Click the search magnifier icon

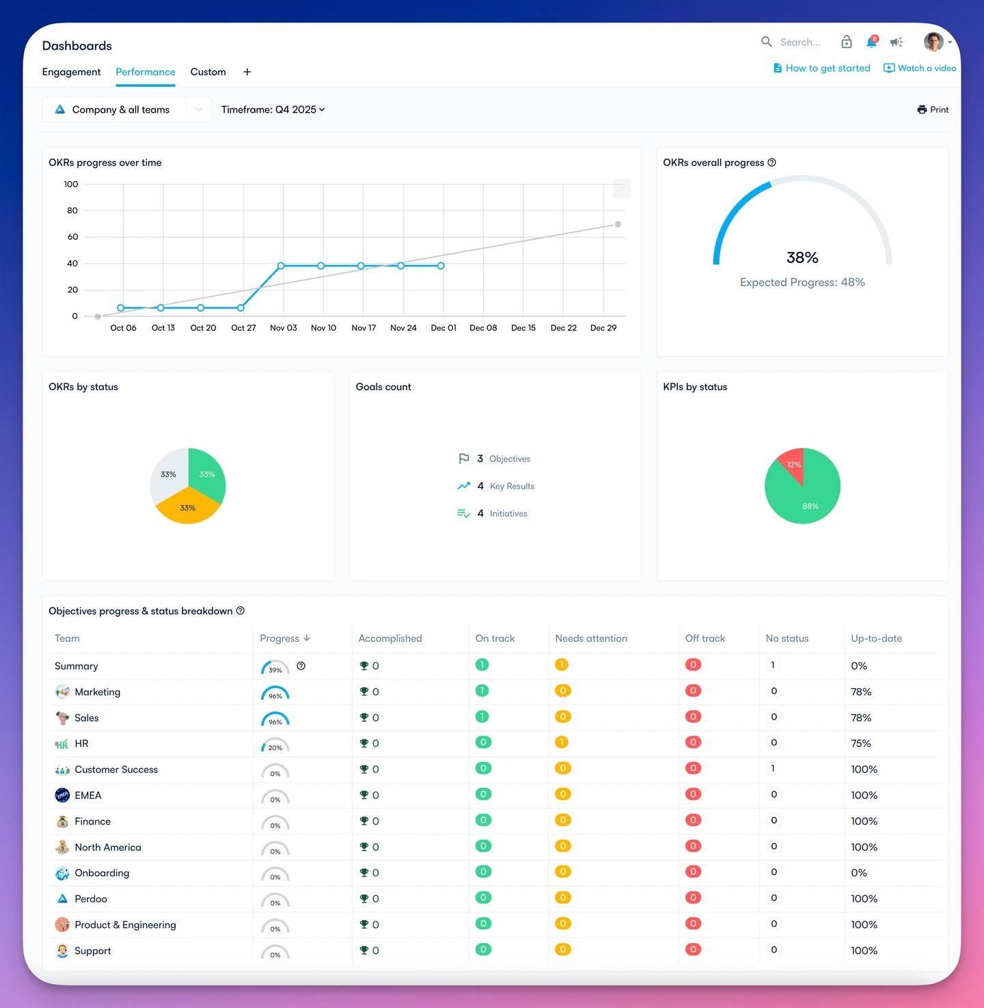point(767,42)
